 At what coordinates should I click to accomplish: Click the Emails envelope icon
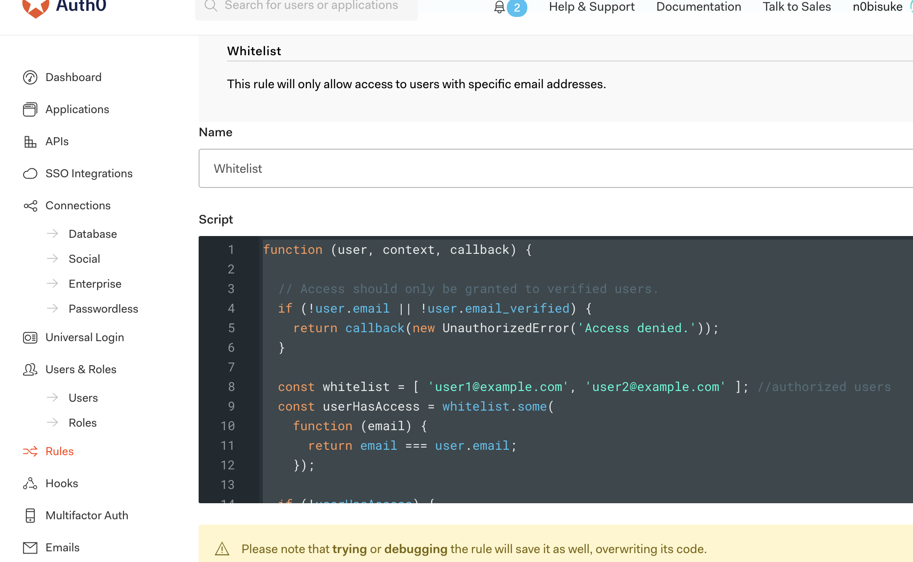pyautogui.click(x=30, y=548)
